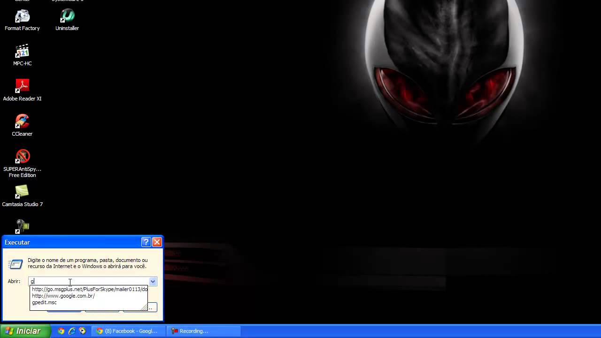Open the Uninstaller desktop shortcut
601x338 pixels.
tap(67, 20)
